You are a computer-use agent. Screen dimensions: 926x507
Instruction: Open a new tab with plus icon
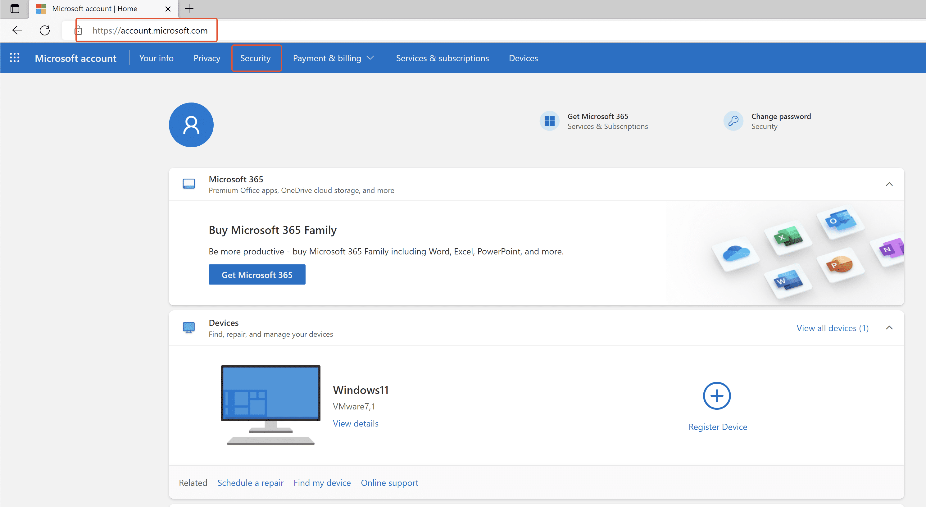pyautogui.click(x=189, y=9)
